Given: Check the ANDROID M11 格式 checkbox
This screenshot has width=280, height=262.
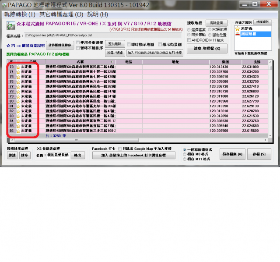Looking at the screenshot, I should point(189,40).
